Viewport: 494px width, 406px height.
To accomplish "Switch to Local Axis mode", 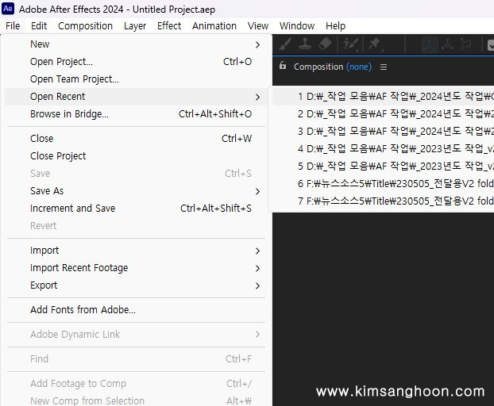I will (x=430, y=44).
